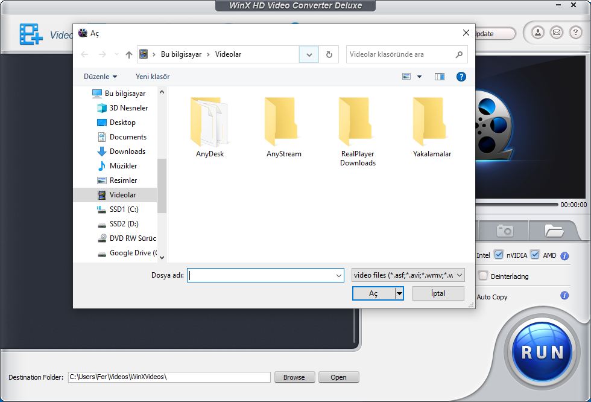Click Bu bilgisayar in breadcrumb path
The height and width of the screenshot is (402, 591).
click(x=181, y=54)
